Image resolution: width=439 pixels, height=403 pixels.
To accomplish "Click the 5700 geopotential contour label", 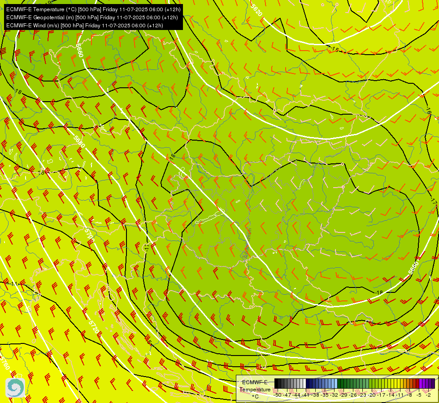I will (x=90, y=234).
